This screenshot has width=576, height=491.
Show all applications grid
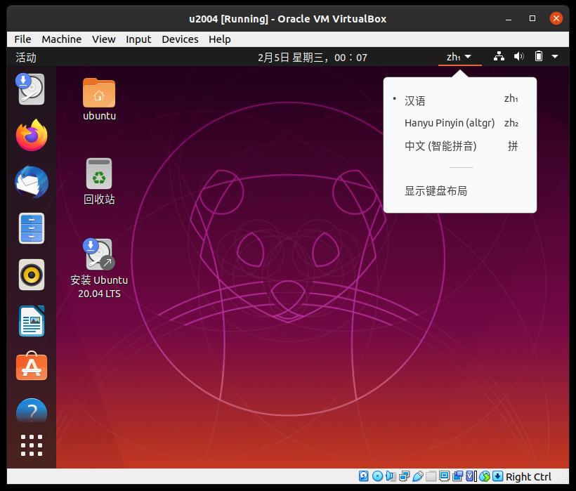[x=32, y=445]
